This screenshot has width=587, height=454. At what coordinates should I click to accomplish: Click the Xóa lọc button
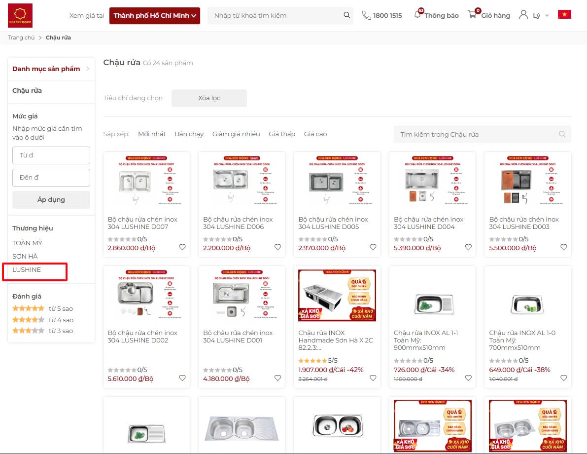click(x=209, y=98)
